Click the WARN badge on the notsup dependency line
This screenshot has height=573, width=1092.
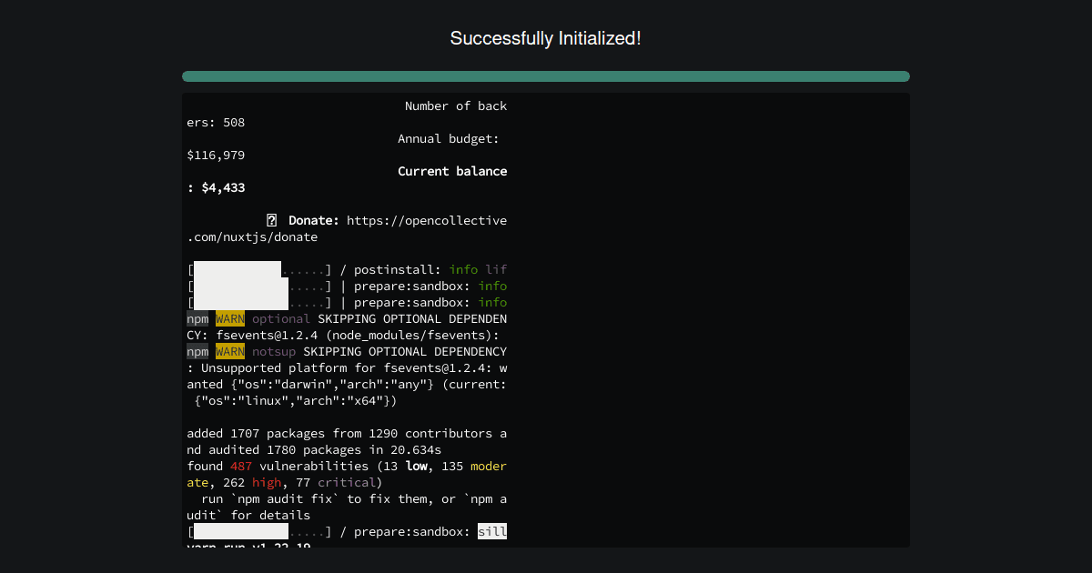(x=227, y=351)
